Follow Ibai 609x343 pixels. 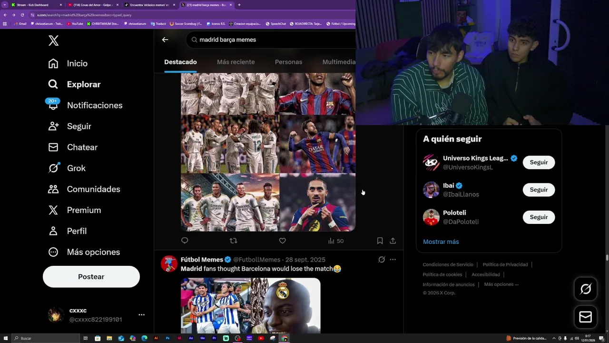pyautogui.click(x=539, y=190)
